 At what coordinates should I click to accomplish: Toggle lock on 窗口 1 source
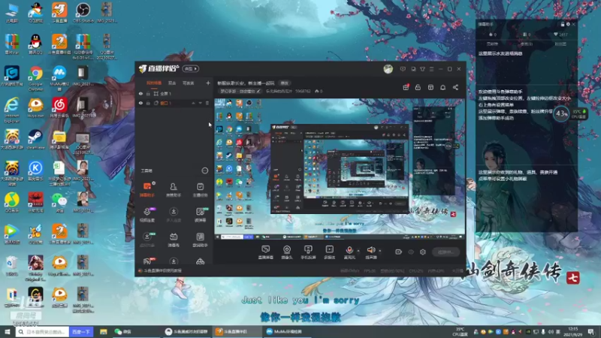click(x=148, y=103)
